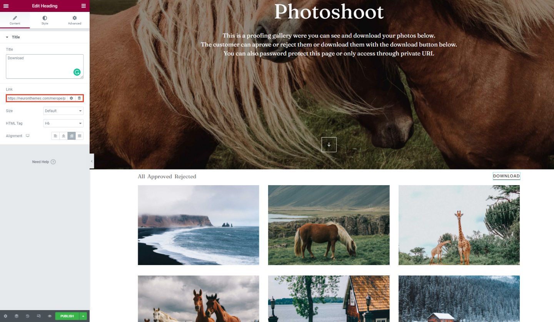Open dynamic tags for Link
Viewport: 554px width, 322px height.
click(79, 98)
